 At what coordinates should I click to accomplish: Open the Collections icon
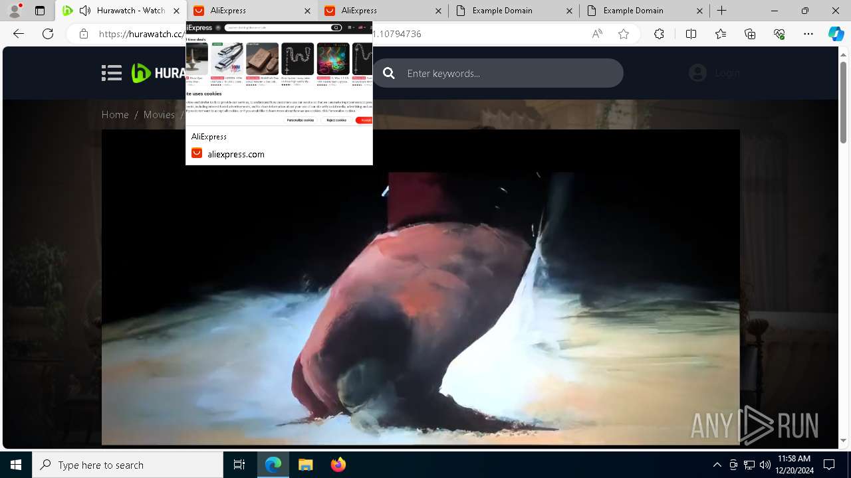point(750,34)
